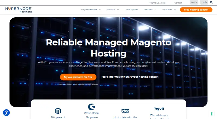Viewport: 217px width, 119px height.
Task: Click the green scroll-to-top arrow icon
Action: [x=212, y=114]
